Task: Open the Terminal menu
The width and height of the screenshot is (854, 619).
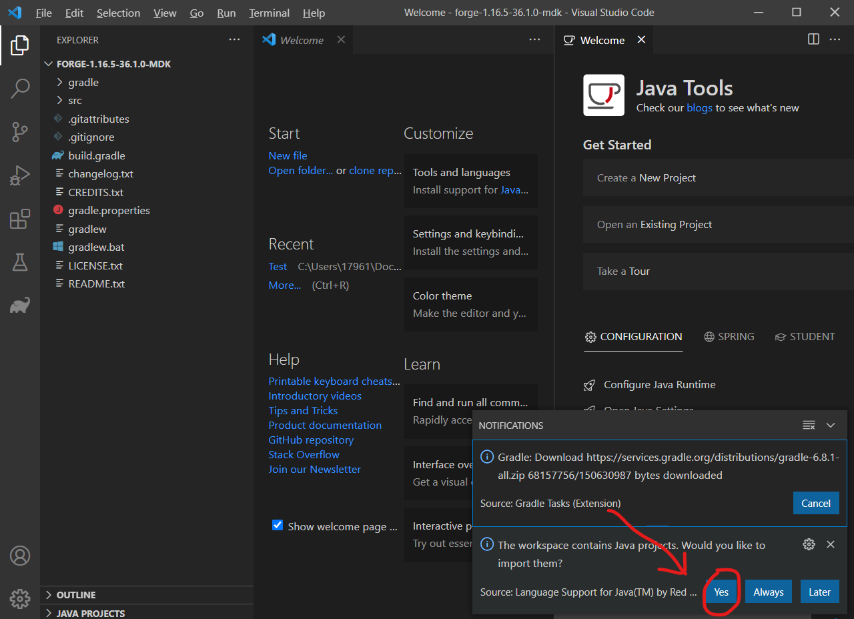Action: 269,13
